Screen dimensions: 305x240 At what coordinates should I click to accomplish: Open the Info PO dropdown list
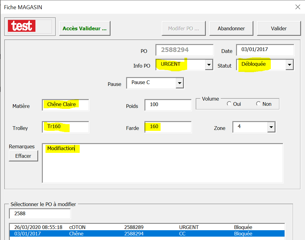pos(209,65)
